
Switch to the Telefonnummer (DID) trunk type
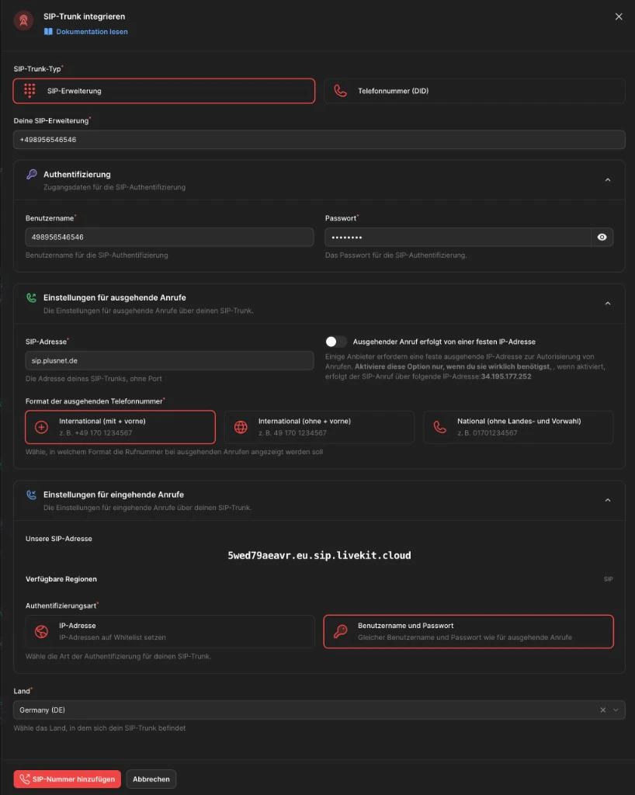[x=474, y=91]
